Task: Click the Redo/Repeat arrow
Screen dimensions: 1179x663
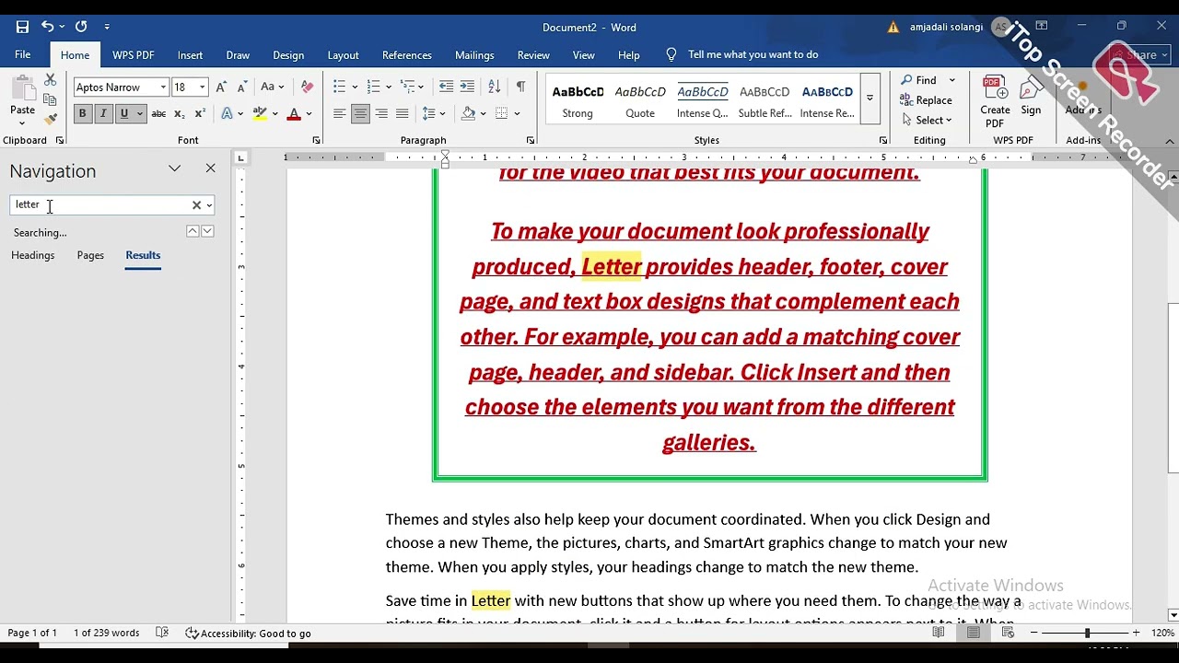Action: (81, 27)
